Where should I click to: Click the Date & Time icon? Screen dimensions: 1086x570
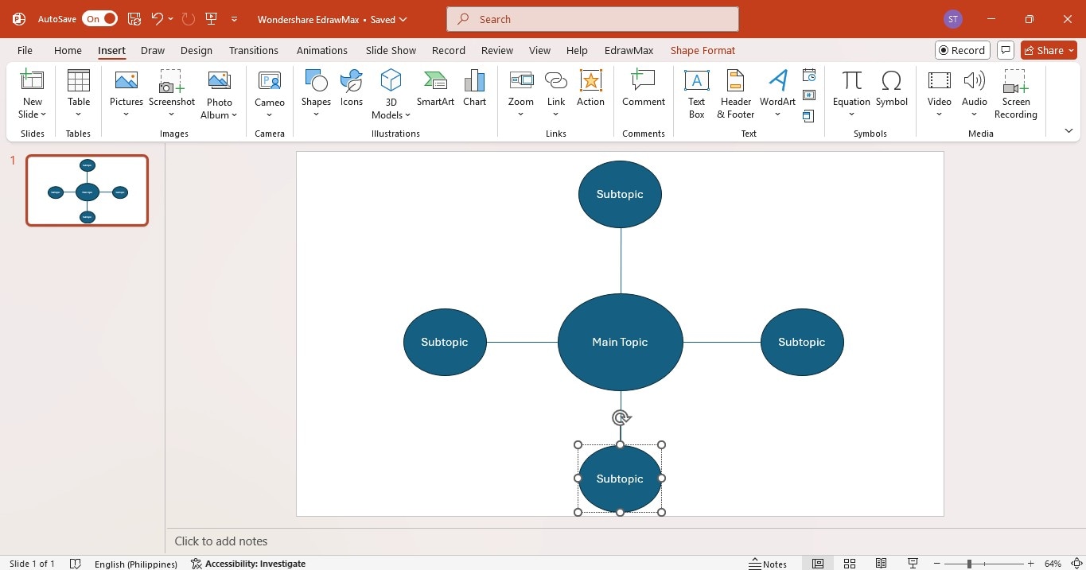(809, 76)
